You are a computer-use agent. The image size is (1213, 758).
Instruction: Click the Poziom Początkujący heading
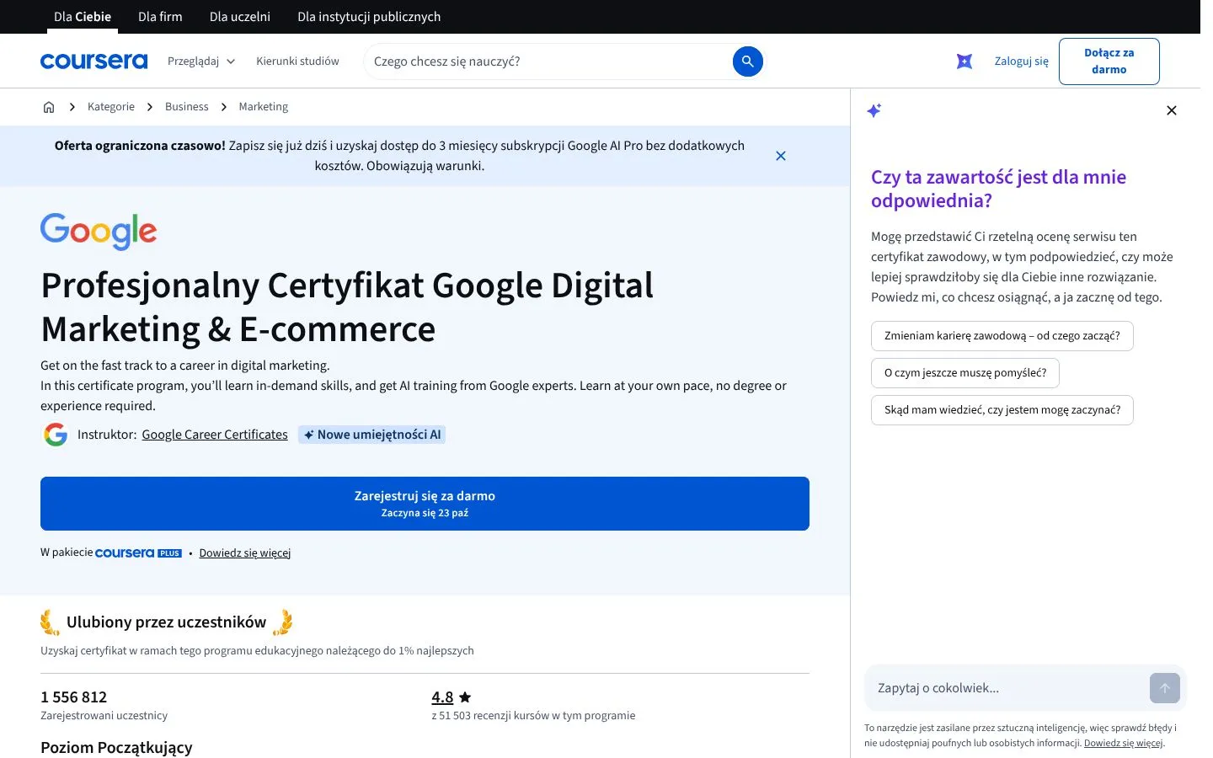pos(116,748)
